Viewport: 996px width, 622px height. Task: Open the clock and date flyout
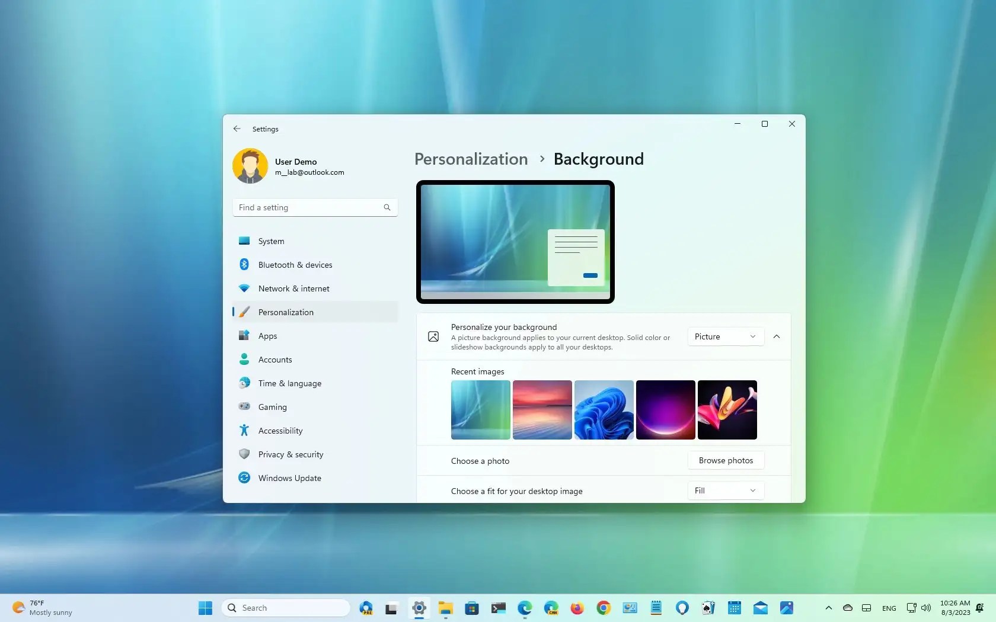coord(955,608)
